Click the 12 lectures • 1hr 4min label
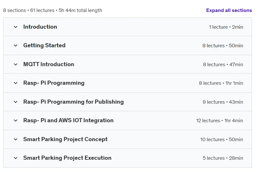 click(x=219, y=121)
